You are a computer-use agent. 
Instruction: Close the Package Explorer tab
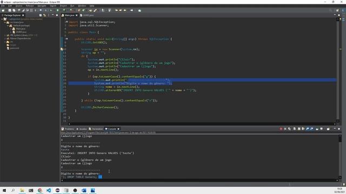click(23, 15)
